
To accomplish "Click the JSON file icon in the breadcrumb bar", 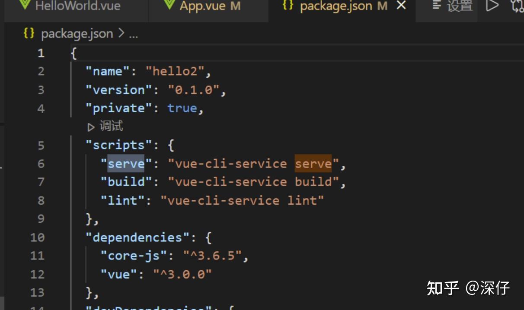I will 29,34.
